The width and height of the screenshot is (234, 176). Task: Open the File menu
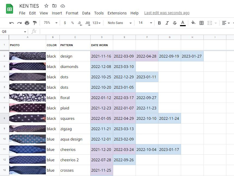click(22, 13)
